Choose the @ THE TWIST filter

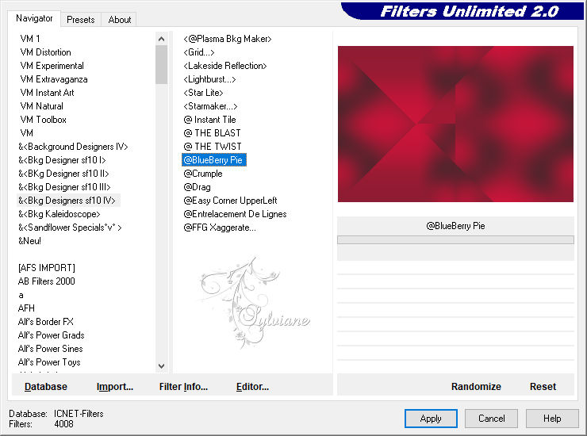(x=213, y=147)
